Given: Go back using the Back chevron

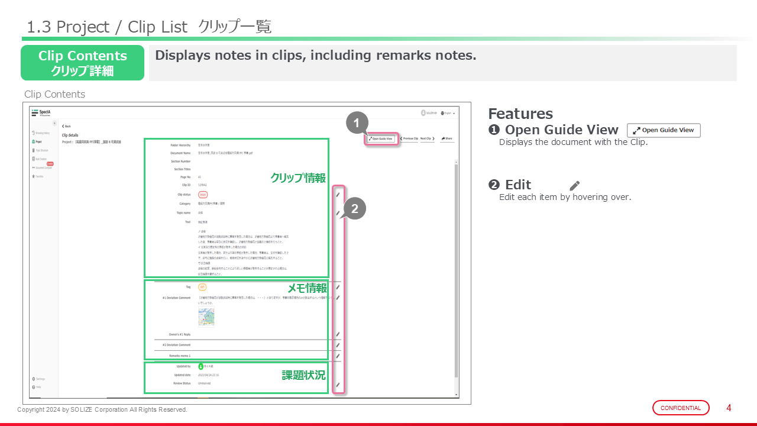Looking at the screenshot, I should [66, 126].
